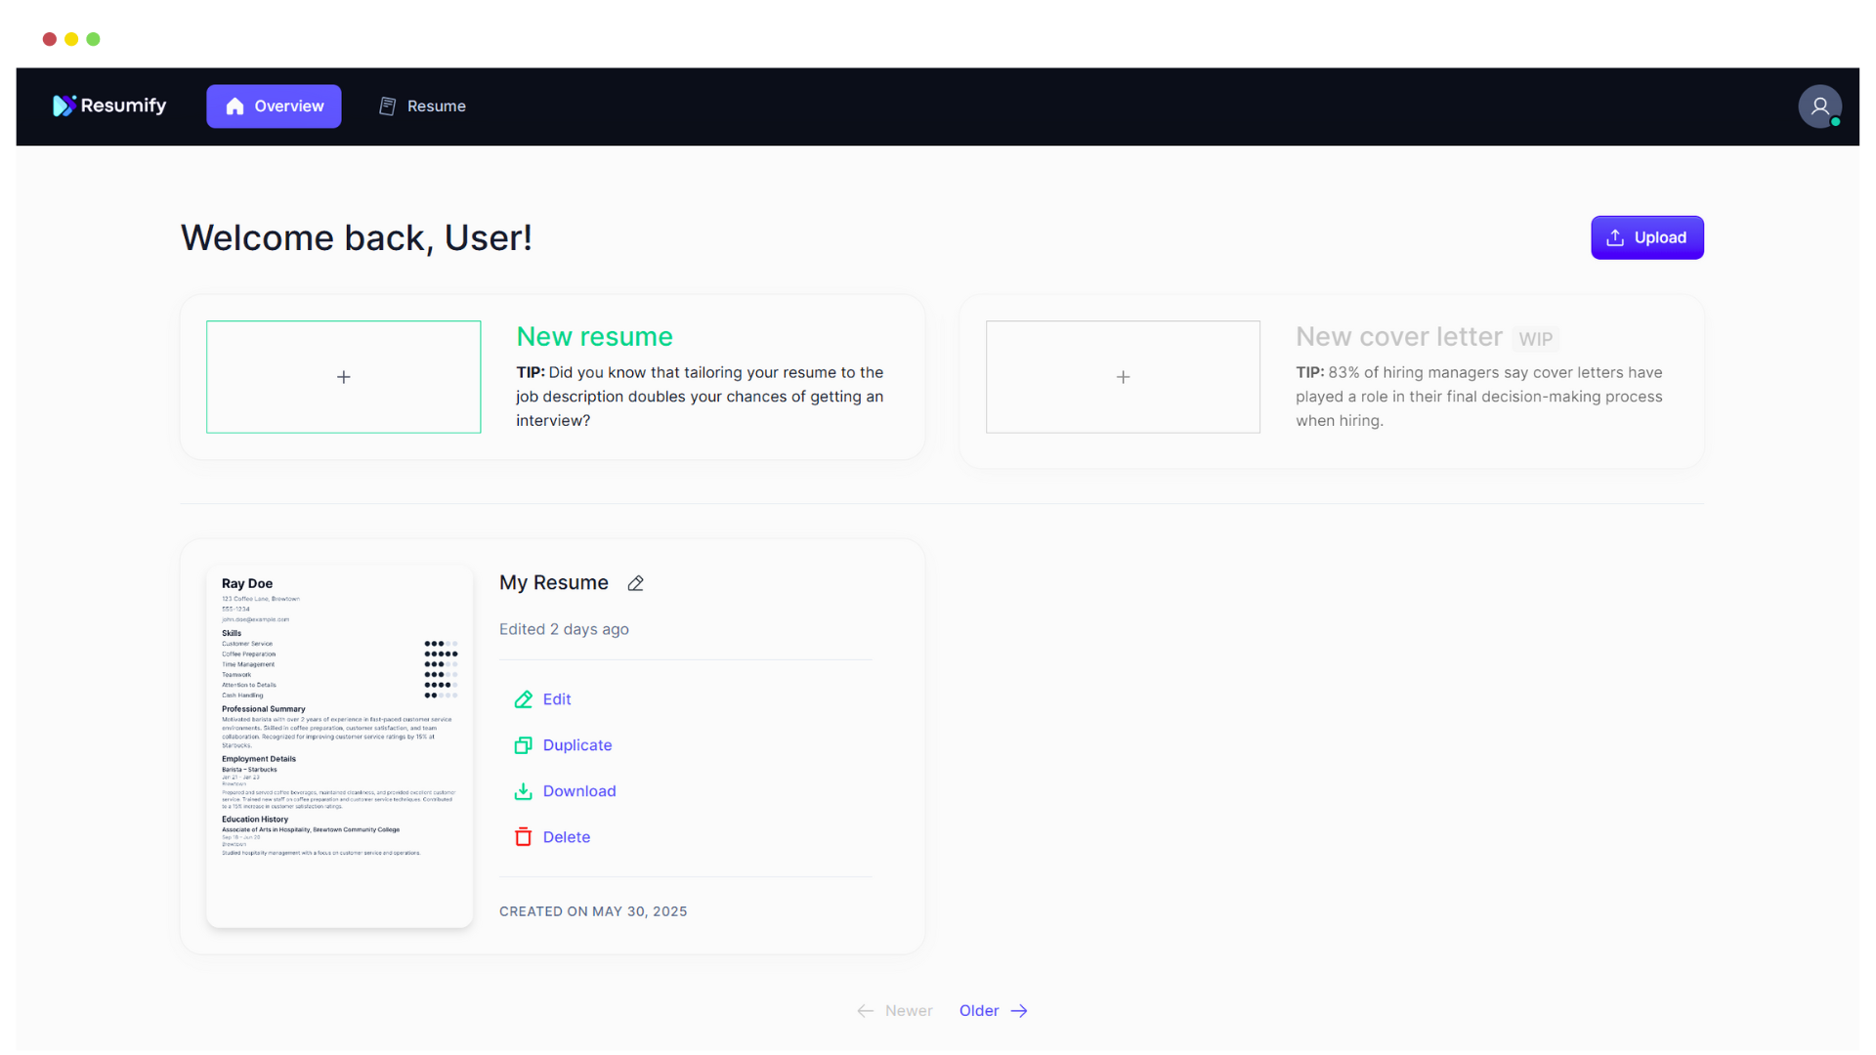Open the user profile avatar icon

pyautogui.click(x=1820, y=105)
